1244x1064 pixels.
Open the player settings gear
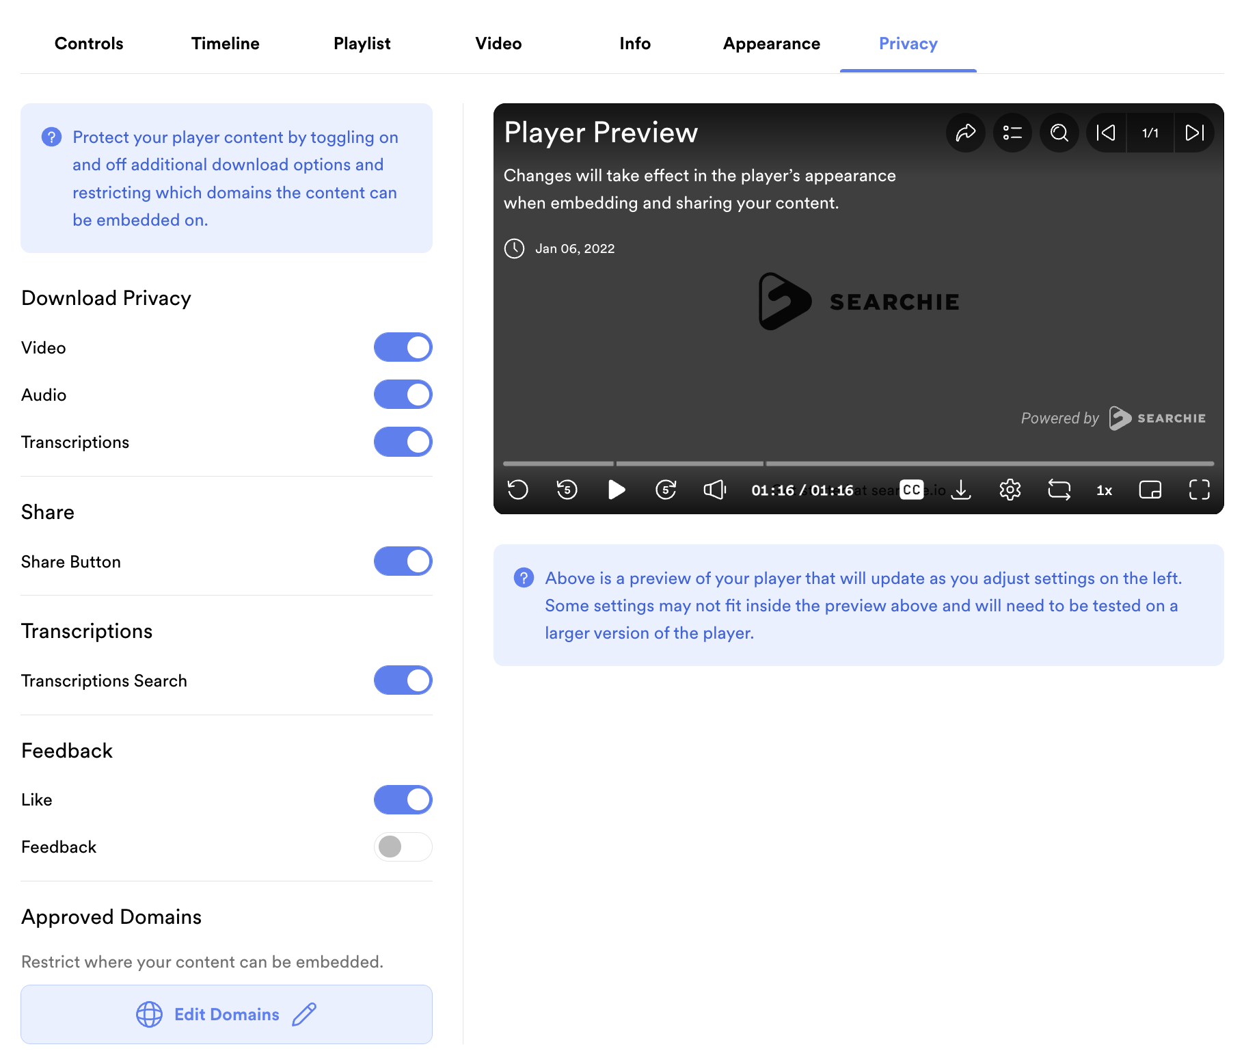[1010, 490]
